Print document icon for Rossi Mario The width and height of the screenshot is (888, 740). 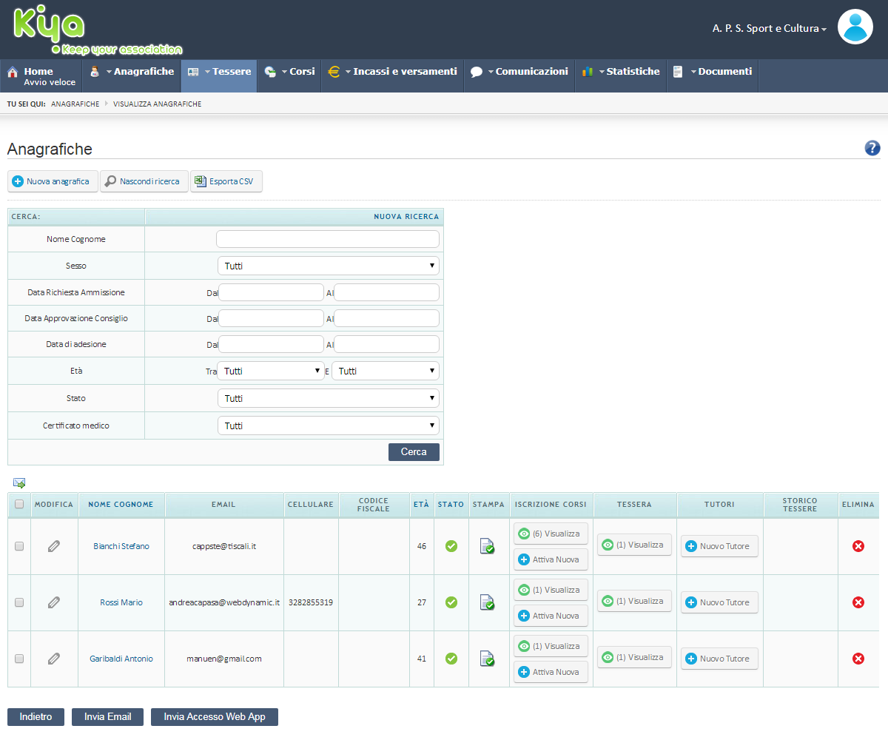pos(487,602)
